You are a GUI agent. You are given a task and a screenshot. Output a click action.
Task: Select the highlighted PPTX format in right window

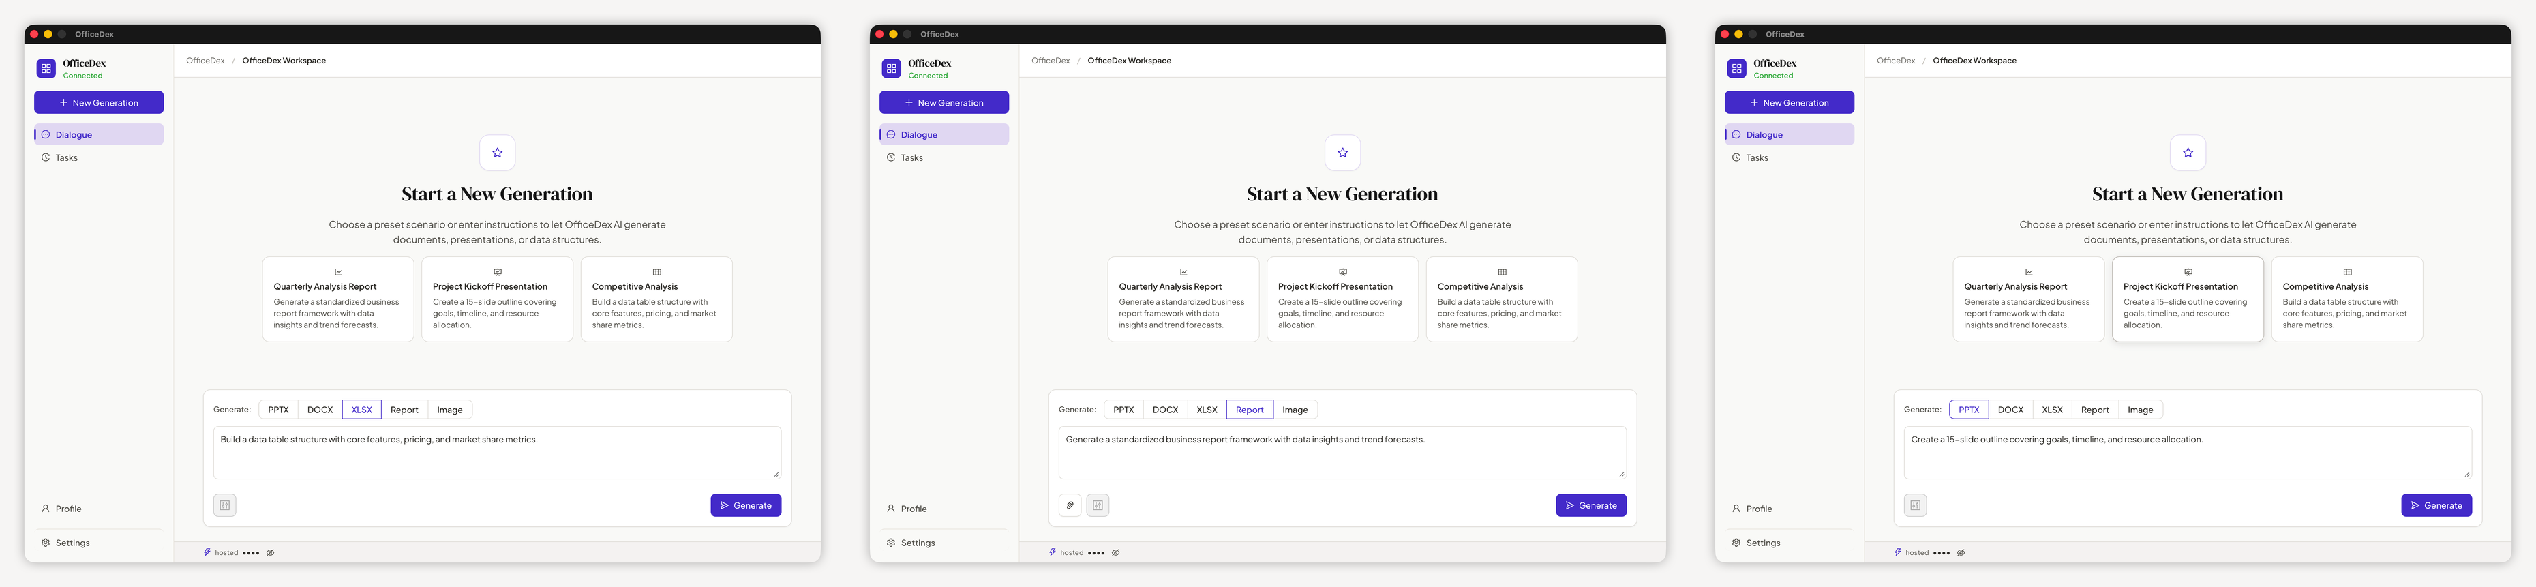click(1969, 410)
